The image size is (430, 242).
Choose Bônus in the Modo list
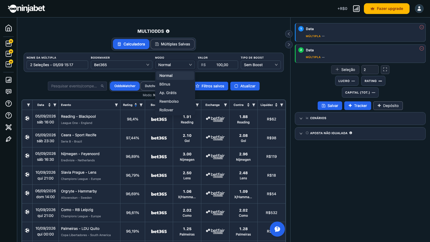[x=175, y=84]
